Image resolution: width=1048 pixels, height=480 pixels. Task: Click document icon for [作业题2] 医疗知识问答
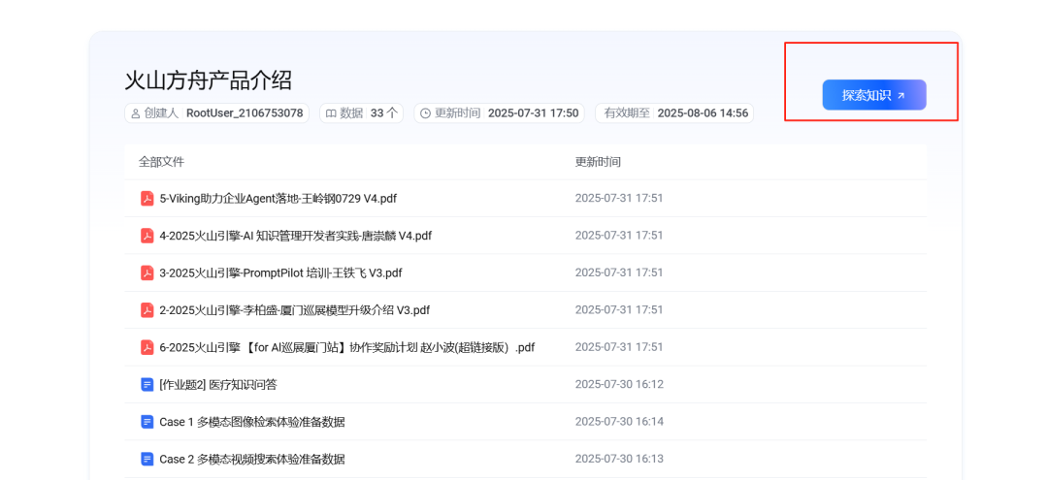pyautogui.click(x=147, y=385)
